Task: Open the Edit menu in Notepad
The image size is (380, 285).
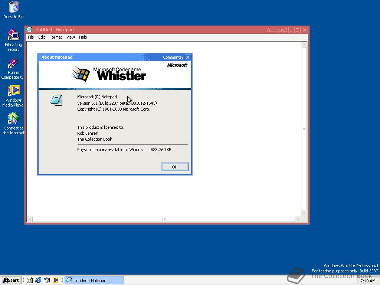Action: pos(42,37)
